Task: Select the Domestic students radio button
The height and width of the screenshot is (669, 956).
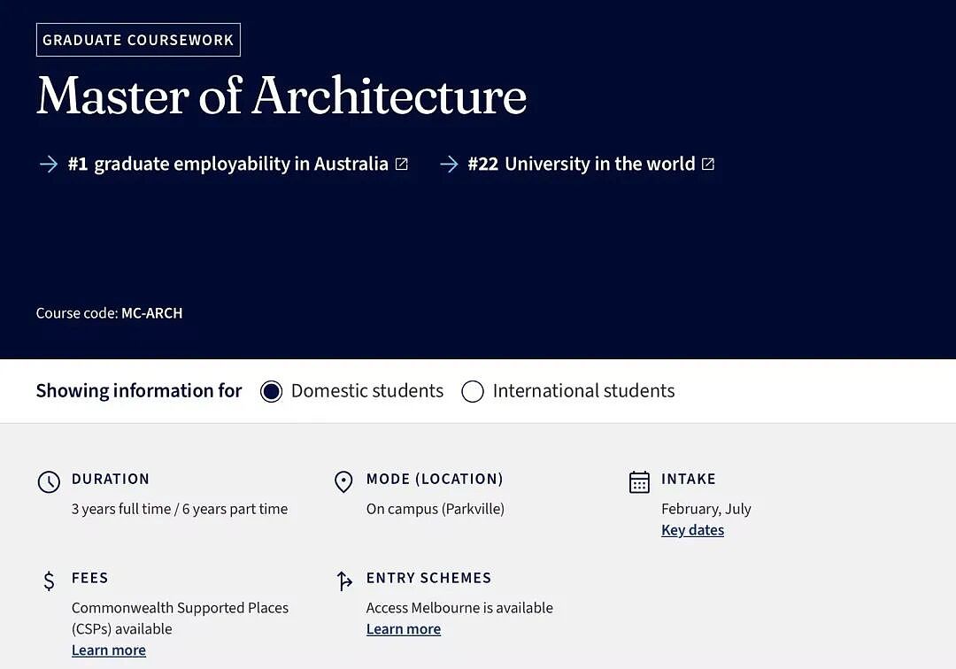Action: pos(272,391)
